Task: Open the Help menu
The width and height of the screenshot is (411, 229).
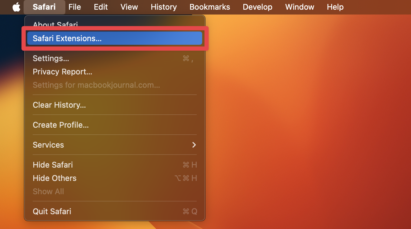Action: pos(335,7)
